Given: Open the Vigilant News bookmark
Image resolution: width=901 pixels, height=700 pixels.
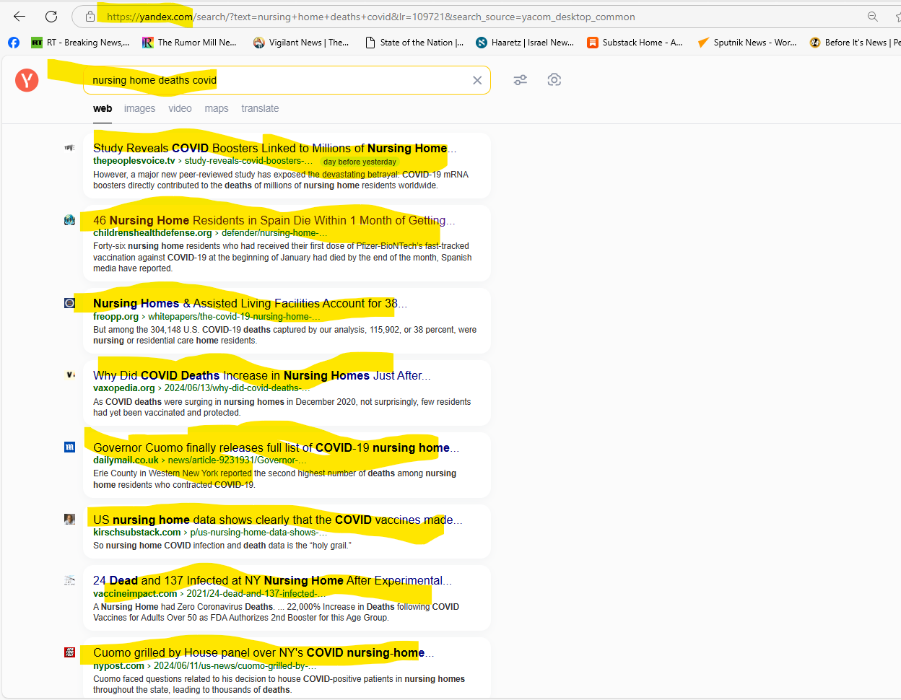Looking at the screenshot, I should point(301,43).
